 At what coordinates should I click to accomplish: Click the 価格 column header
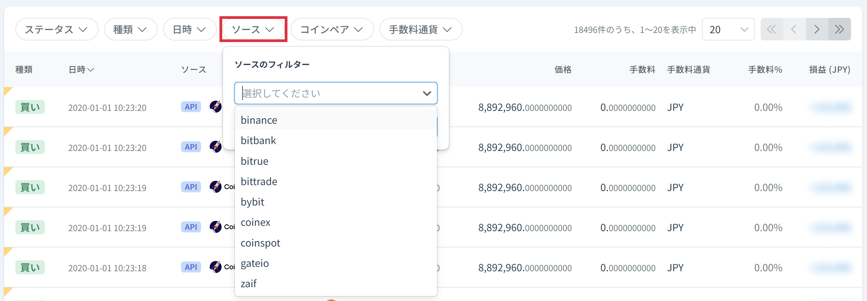point(563,70)
